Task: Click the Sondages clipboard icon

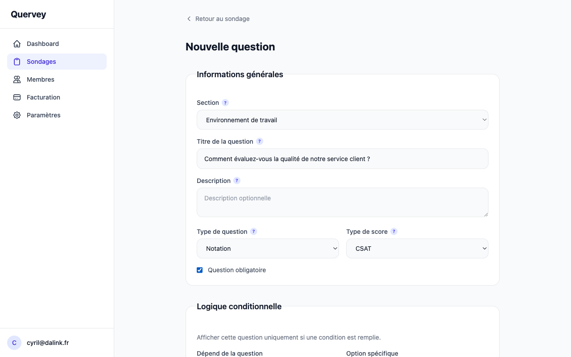Action: tap(17, 61)
